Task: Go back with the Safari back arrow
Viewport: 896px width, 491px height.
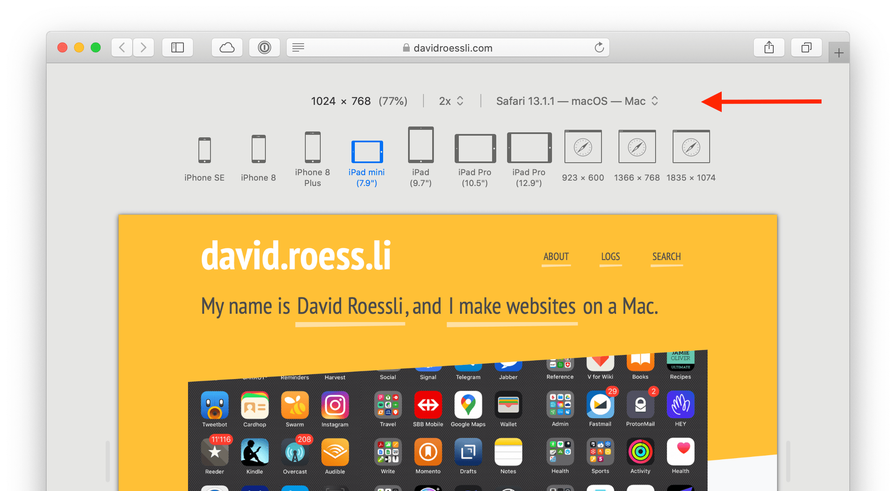Action: point(122,47)
